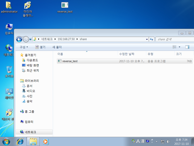Open the 구성 organize menu
194x146 pixels.
click(x=24, y=47)
